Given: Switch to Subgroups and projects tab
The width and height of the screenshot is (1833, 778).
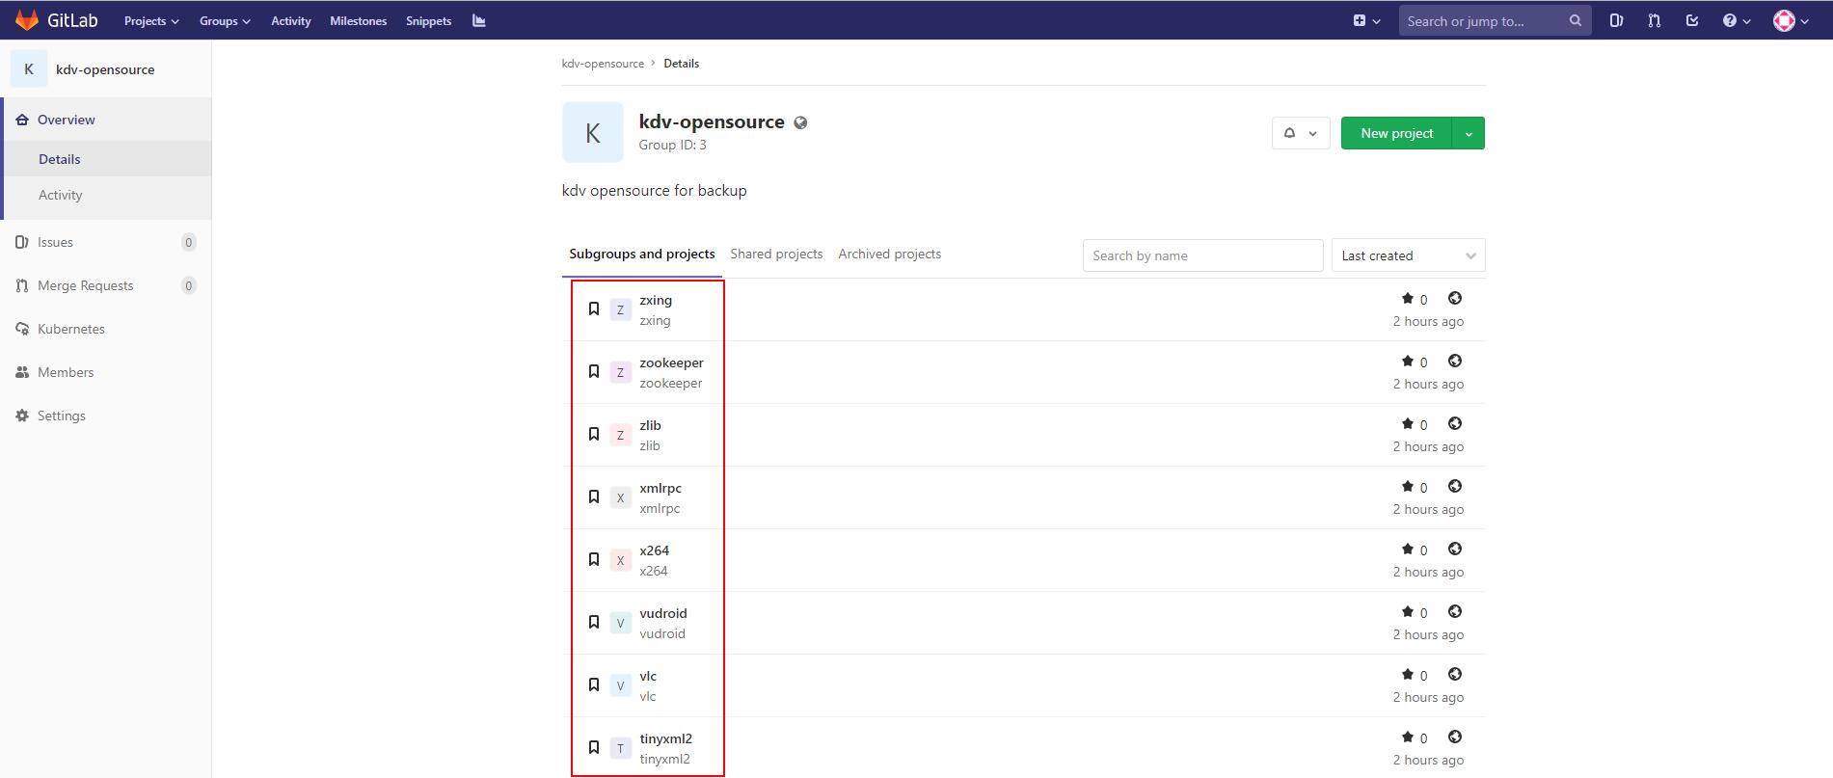Looking at the screenshot, I should click(x=642, y=255).
